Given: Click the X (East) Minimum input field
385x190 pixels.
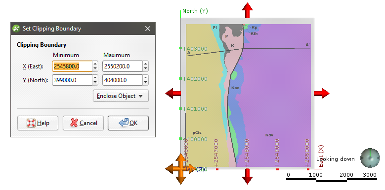Looking at the screenshot, I should point(72,66).
